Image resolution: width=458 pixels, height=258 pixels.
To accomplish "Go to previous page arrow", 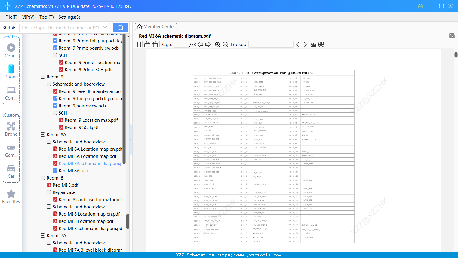I will tap(200, 45).
